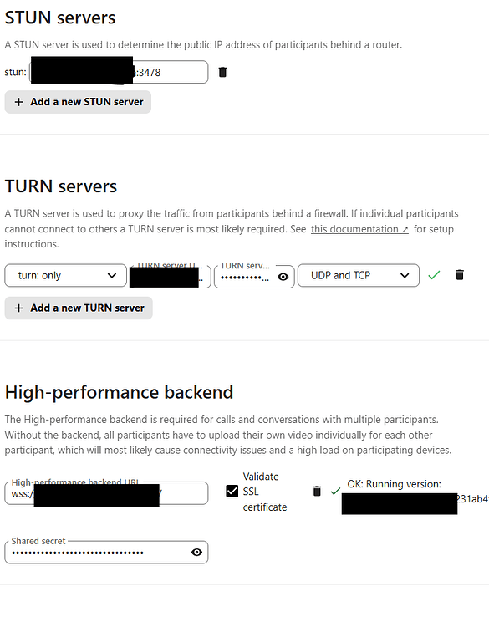
Task: Click the High-performance backend URL field
Action: tap(106, 493)
